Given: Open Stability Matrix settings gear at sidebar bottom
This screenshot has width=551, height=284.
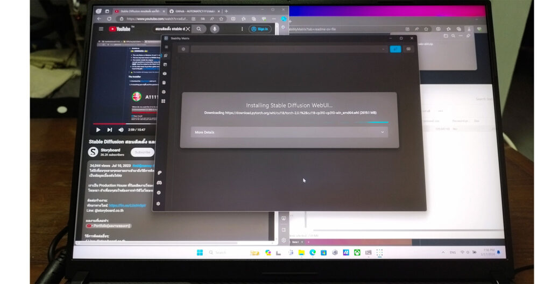Looking at the screenshot, I should point(159,204).
